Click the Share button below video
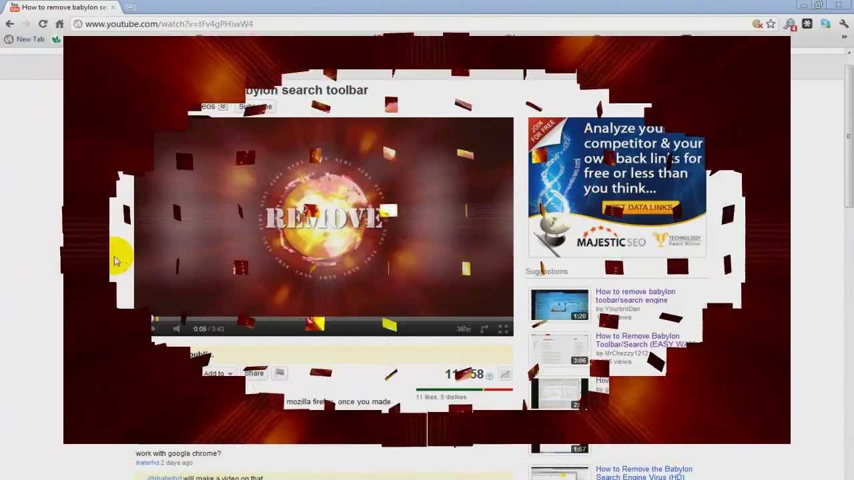Screen dimensions: 854x480 (x=254, y=373)
